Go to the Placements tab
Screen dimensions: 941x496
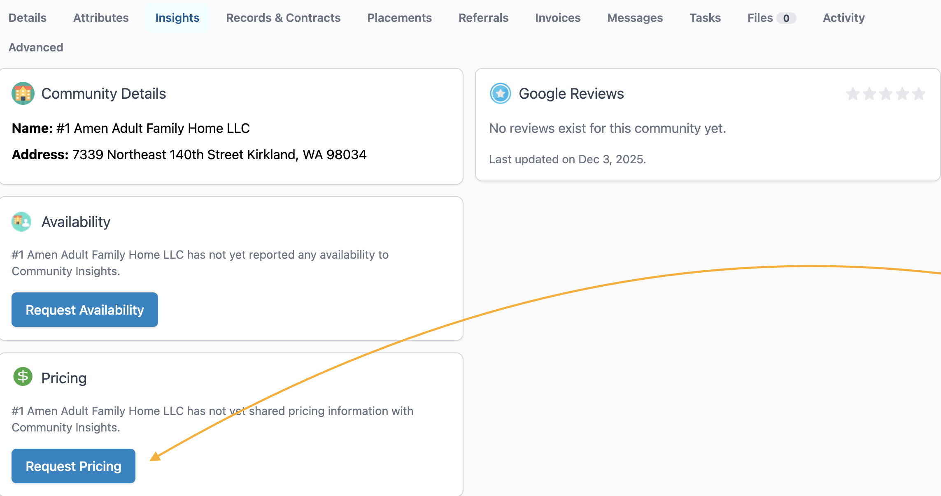point(399,18)
